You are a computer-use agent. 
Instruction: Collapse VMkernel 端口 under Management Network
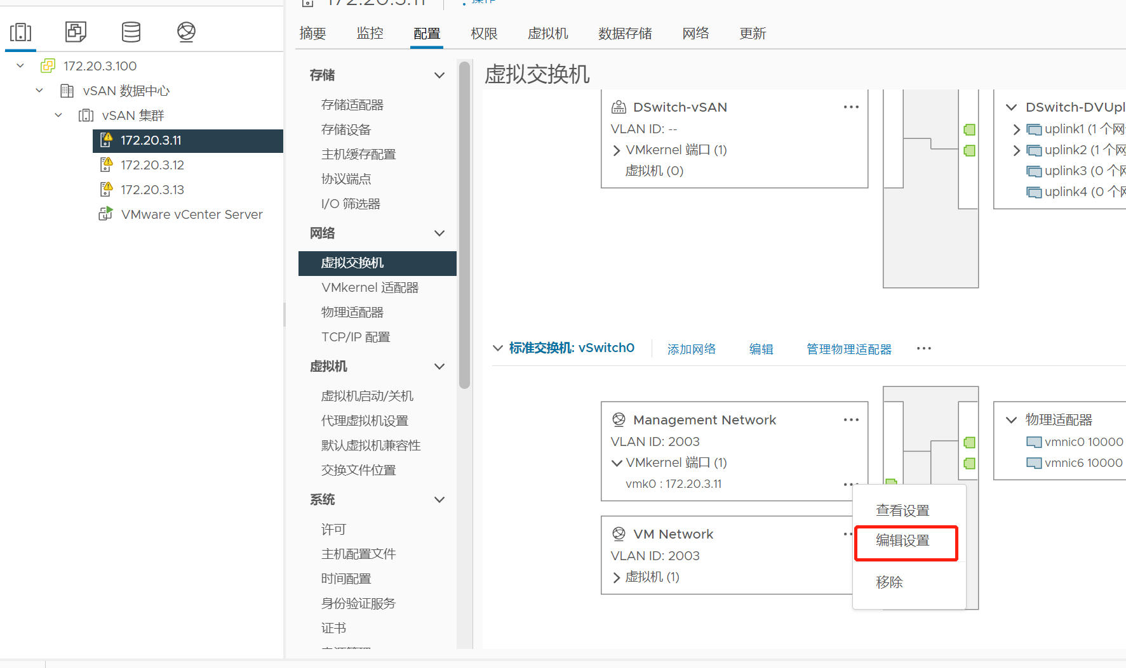[x=616, y=462]
